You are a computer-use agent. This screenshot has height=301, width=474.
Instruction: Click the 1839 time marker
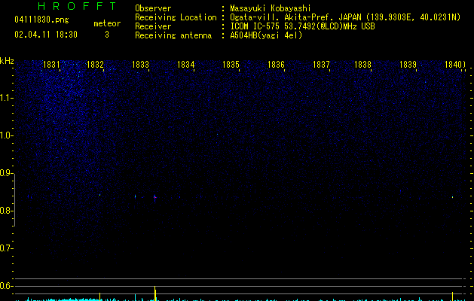pyautogui.click(x=408, y=65)
